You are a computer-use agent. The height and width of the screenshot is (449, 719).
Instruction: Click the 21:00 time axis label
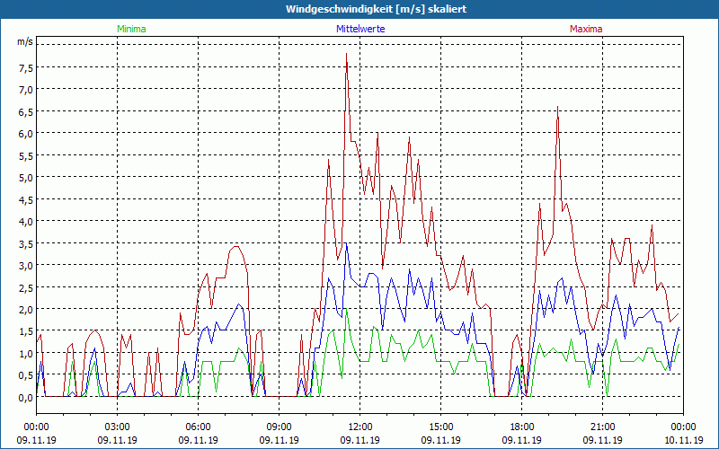(x=602, y=427)
